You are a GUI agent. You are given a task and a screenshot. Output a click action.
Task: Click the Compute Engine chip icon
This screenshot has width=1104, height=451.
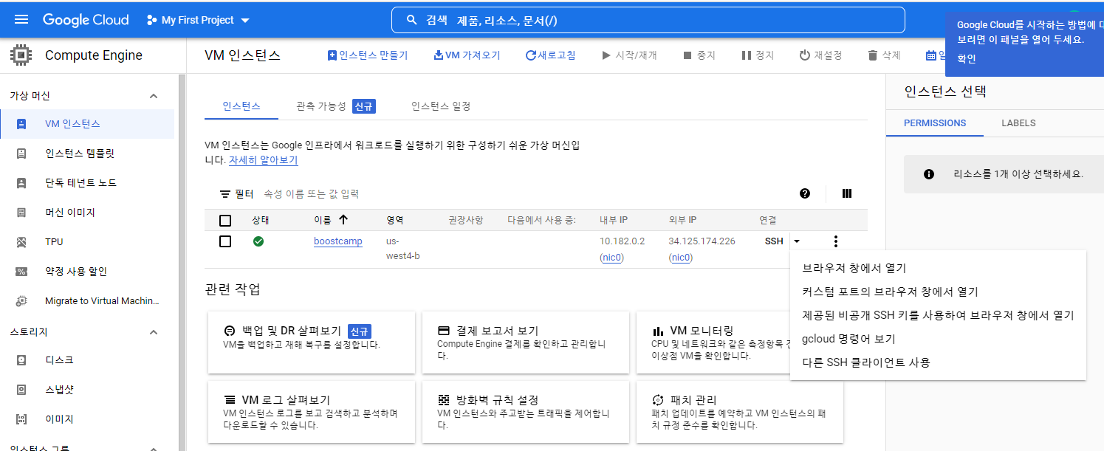21,55
